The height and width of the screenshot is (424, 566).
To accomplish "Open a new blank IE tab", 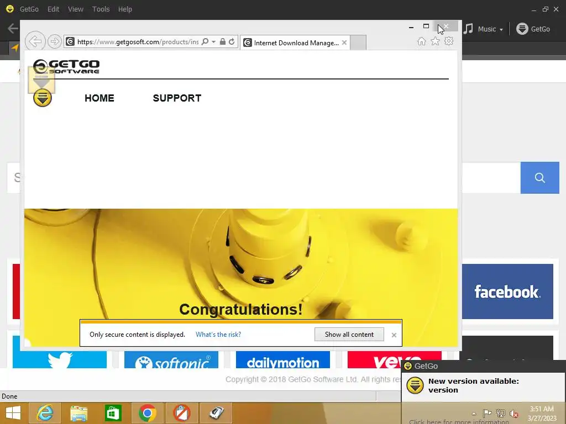I will pyautogui.click(x=358, y=43).
